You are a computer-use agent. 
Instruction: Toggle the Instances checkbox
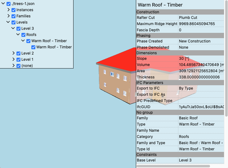tap(14, 10)
